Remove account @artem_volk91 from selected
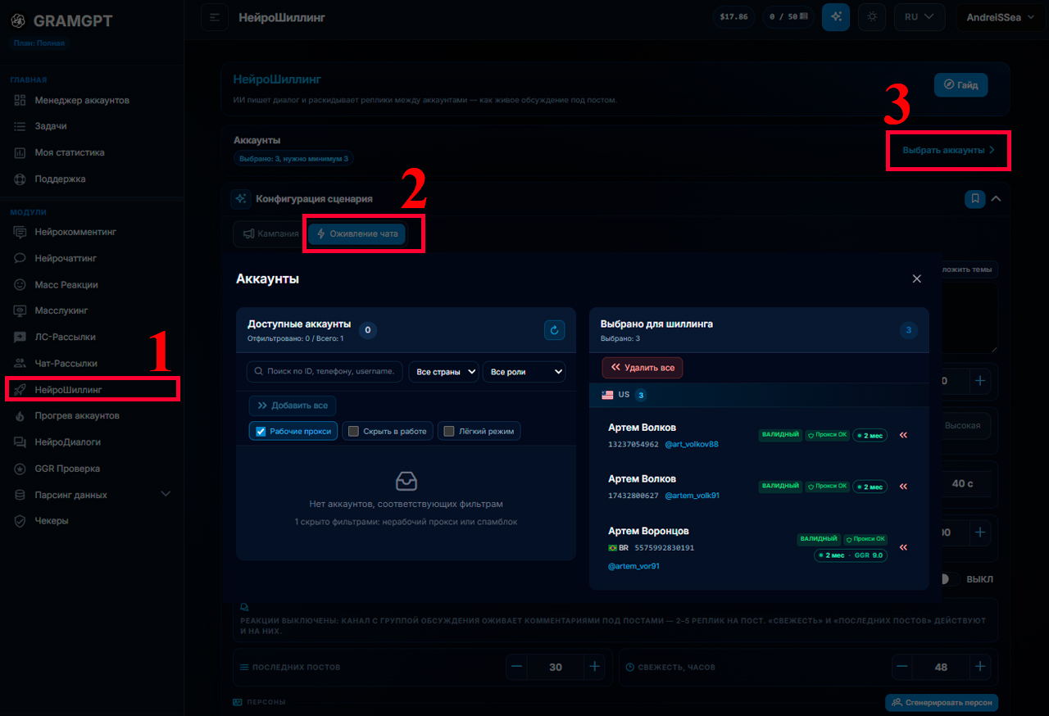Screen dimensions: 1049x716 (x=904, y=487)
